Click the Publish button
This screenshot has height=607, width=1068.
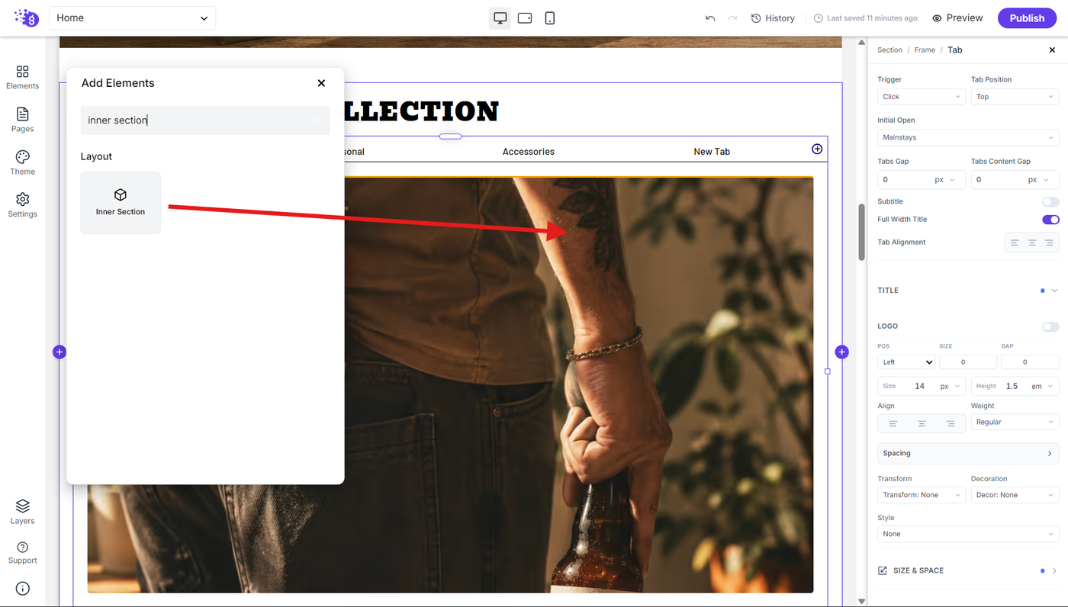click(x=1027, y=18)
